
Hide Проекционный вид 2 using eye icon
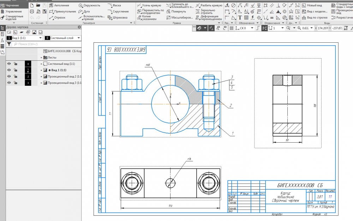click(9, 76)
